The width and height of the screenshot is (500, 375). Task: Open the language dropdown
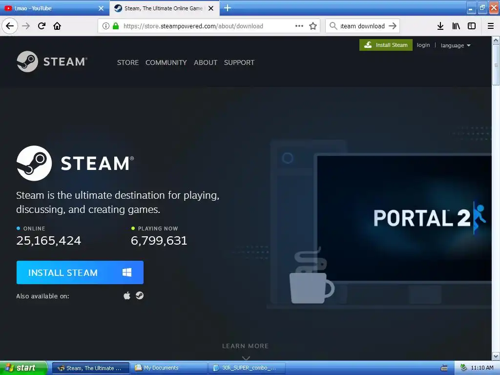pos(456,45)
